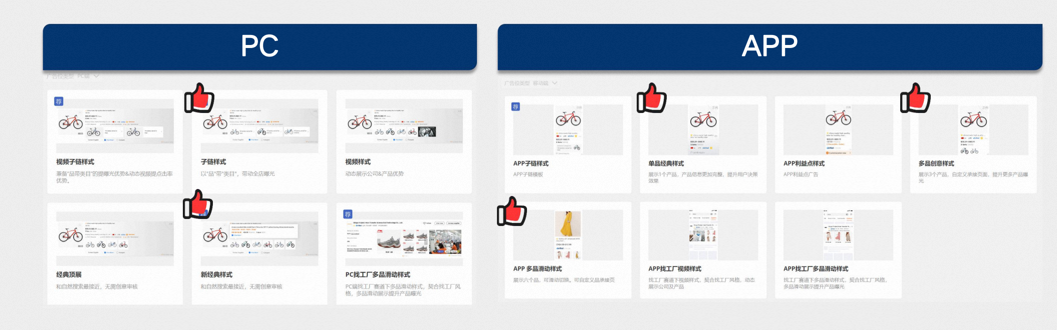Click the 视频子链样式 title

[75, 162]
